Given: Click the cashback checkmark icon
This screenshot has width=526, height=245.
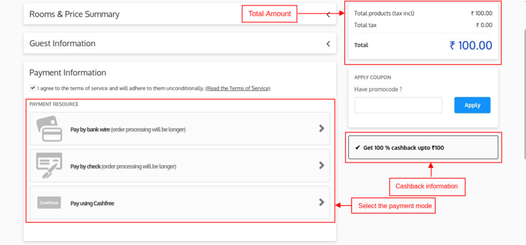Looking at the screenshot, I should pos(358,148).
